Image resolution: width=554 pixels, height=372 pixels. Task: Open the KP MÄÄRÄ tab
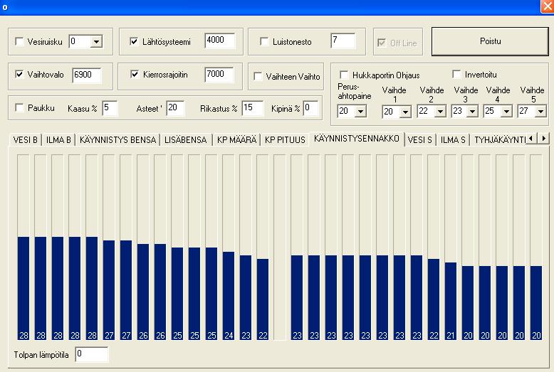click(236, 139)
